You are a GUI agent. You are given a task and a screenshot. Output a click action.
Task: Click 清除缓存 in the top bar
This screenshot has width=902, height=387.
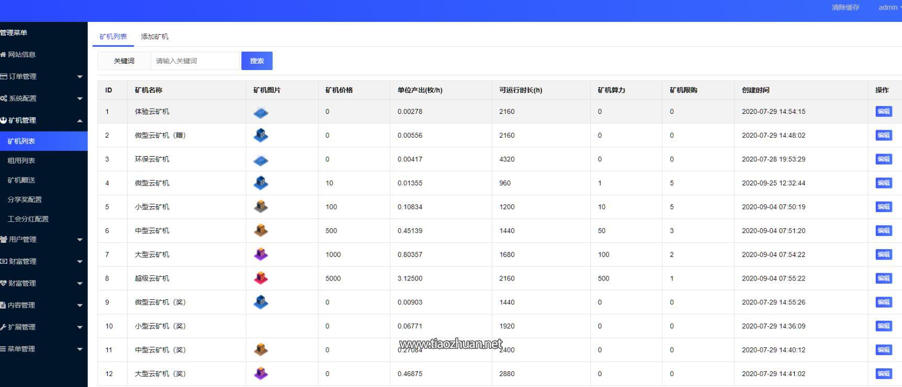pyautogui.click(x=845, y=7)
